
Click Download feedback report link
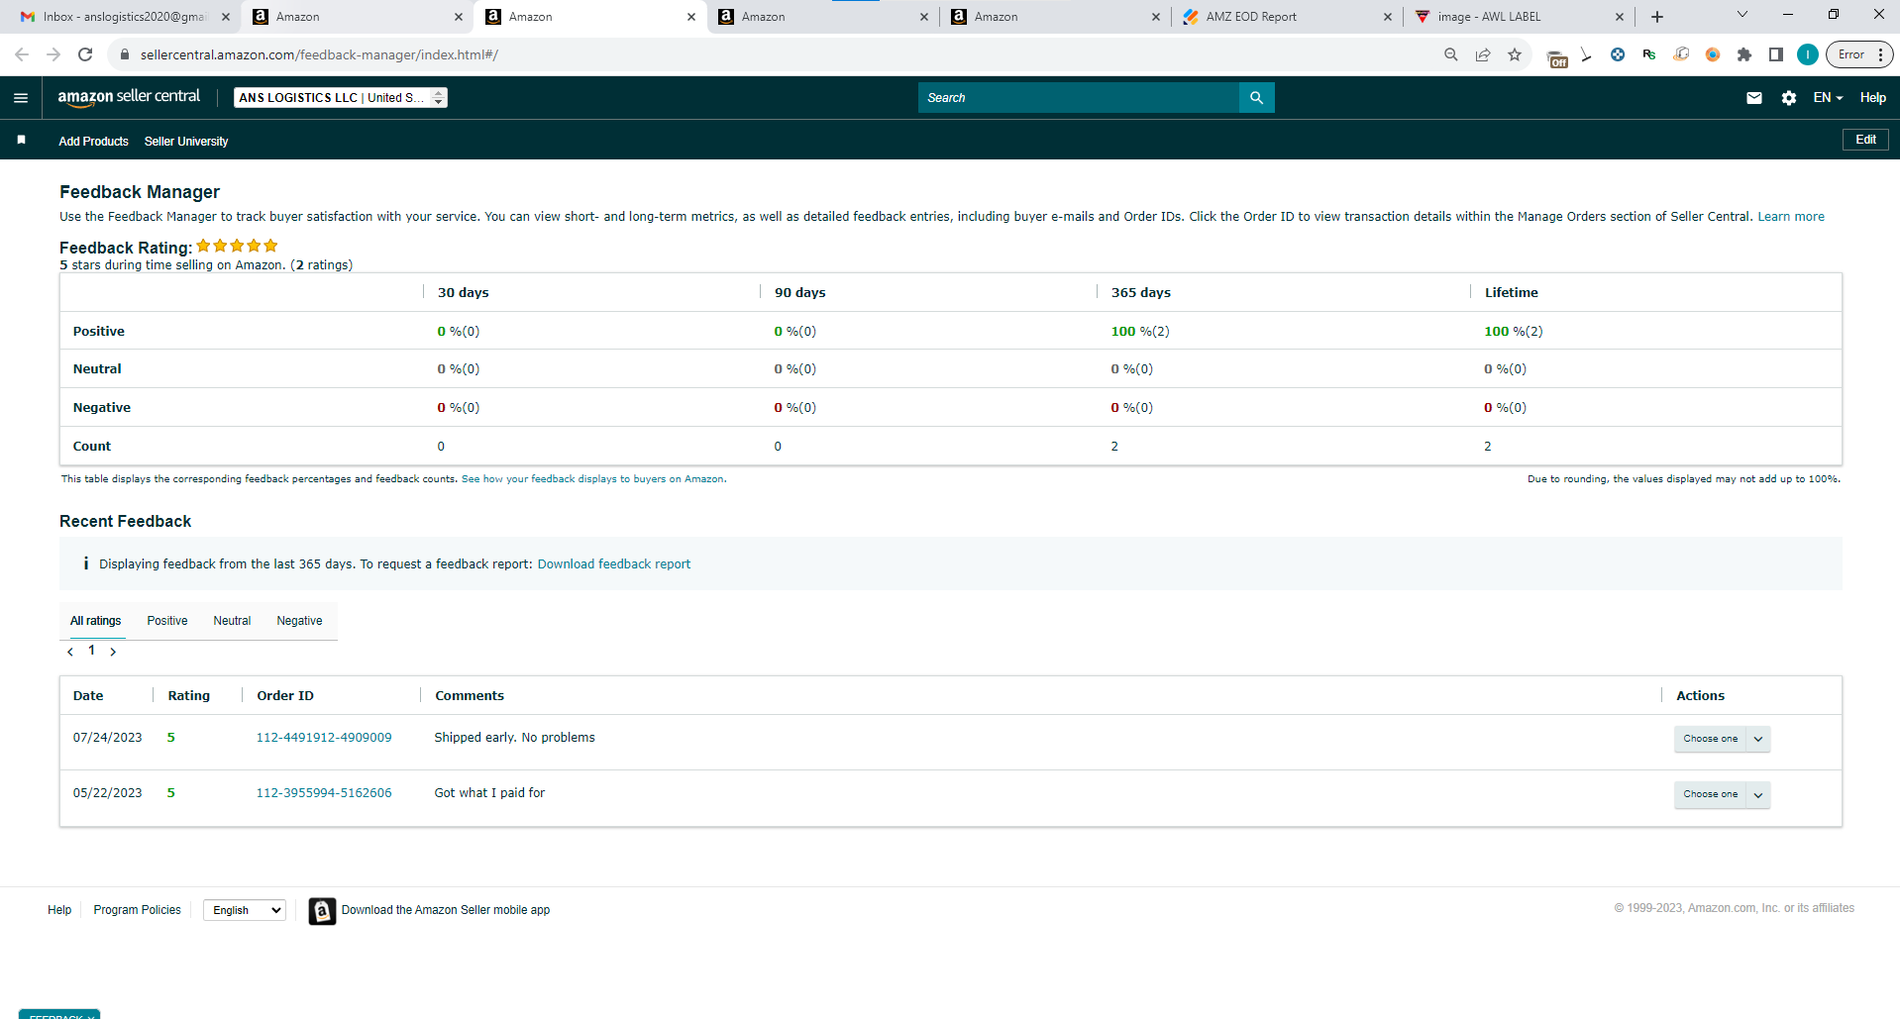(x=614, y=564)
